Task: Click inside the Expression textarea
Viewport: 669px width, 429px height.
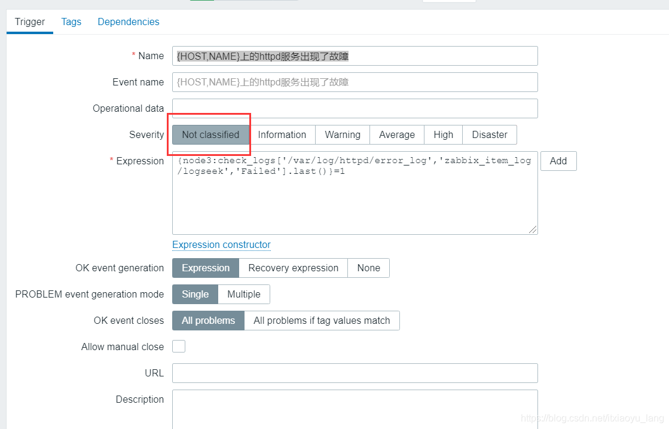Action: [x=355, y=193]
